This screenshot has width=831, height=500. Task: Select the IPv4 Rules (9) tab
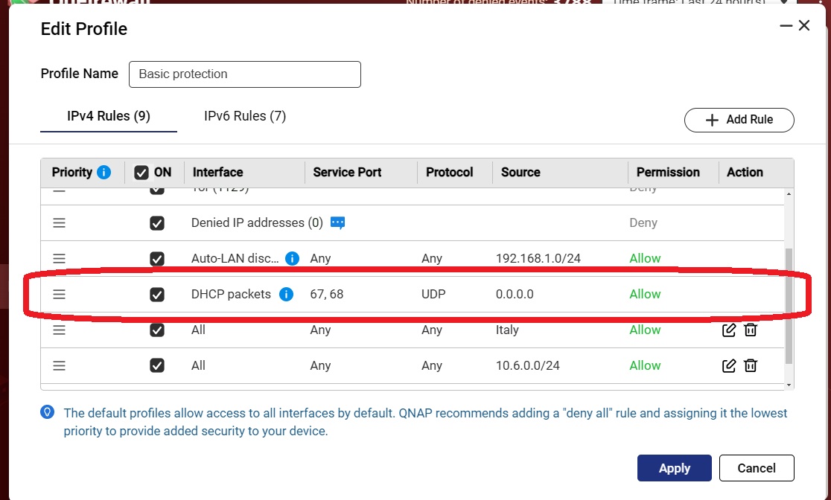(x=109, y=116)
